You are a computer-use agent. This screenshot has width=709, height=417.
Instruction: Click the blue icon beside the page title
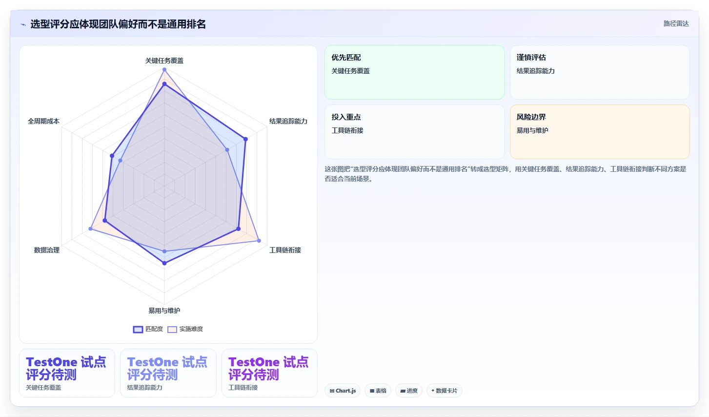(23, 24)
